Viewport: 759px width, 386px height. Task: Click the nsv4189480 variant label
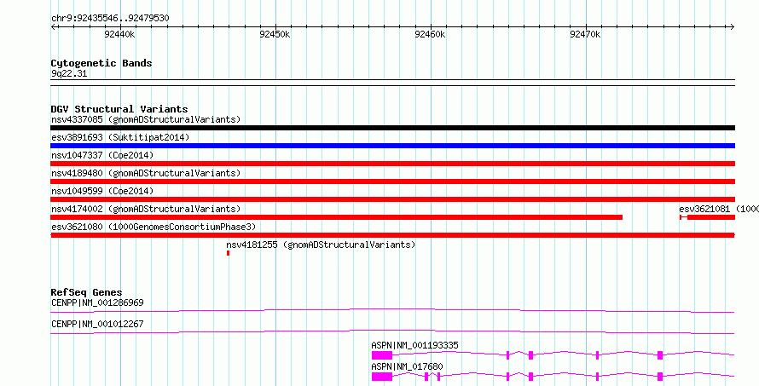coord(146,173)
